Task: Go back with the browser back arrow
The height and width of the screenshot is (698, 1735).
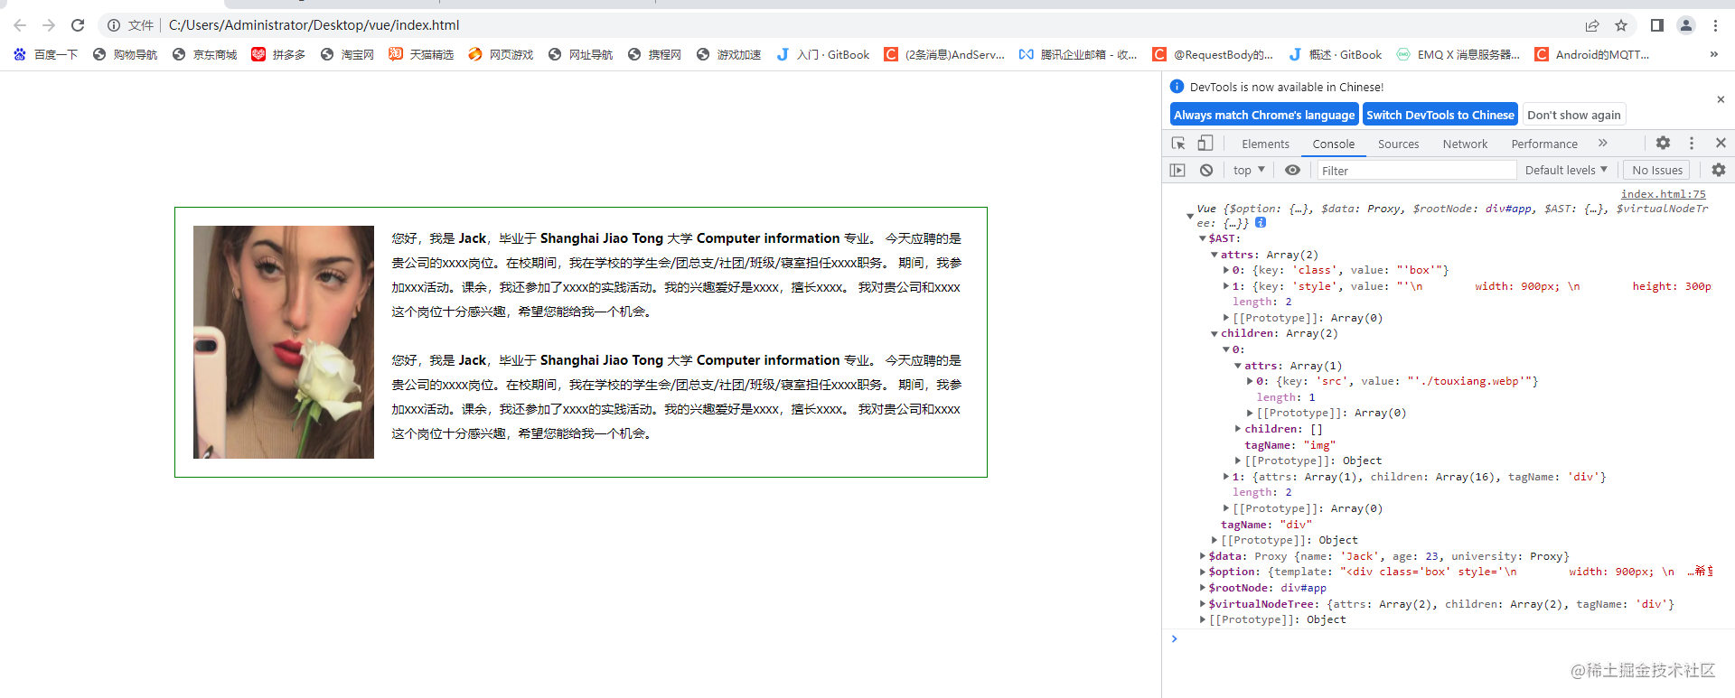Action: click(20, 25)
